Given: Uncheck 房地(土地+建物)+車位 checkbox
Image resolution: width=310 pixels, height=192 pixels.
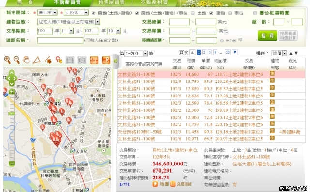Looking at the screenshot, I should point(137,13).
